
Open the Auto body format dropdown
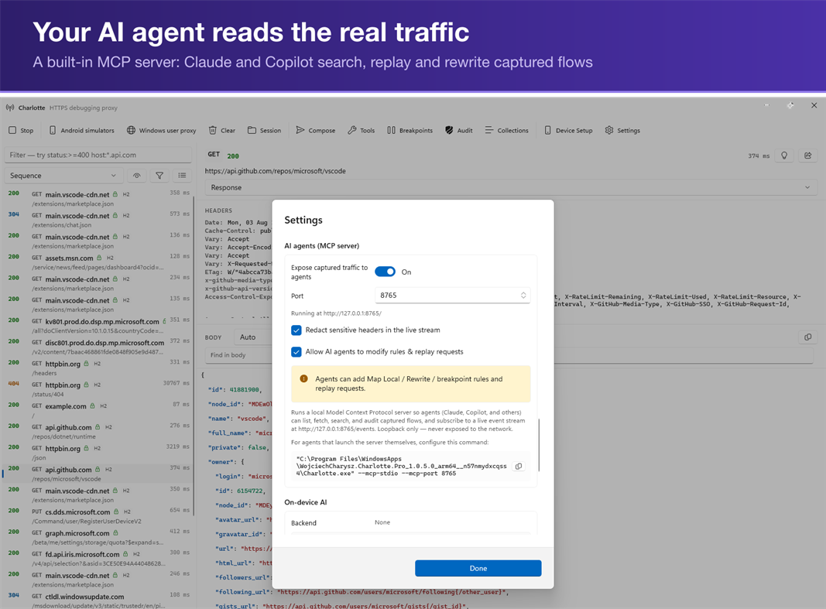tap(253, 337)
